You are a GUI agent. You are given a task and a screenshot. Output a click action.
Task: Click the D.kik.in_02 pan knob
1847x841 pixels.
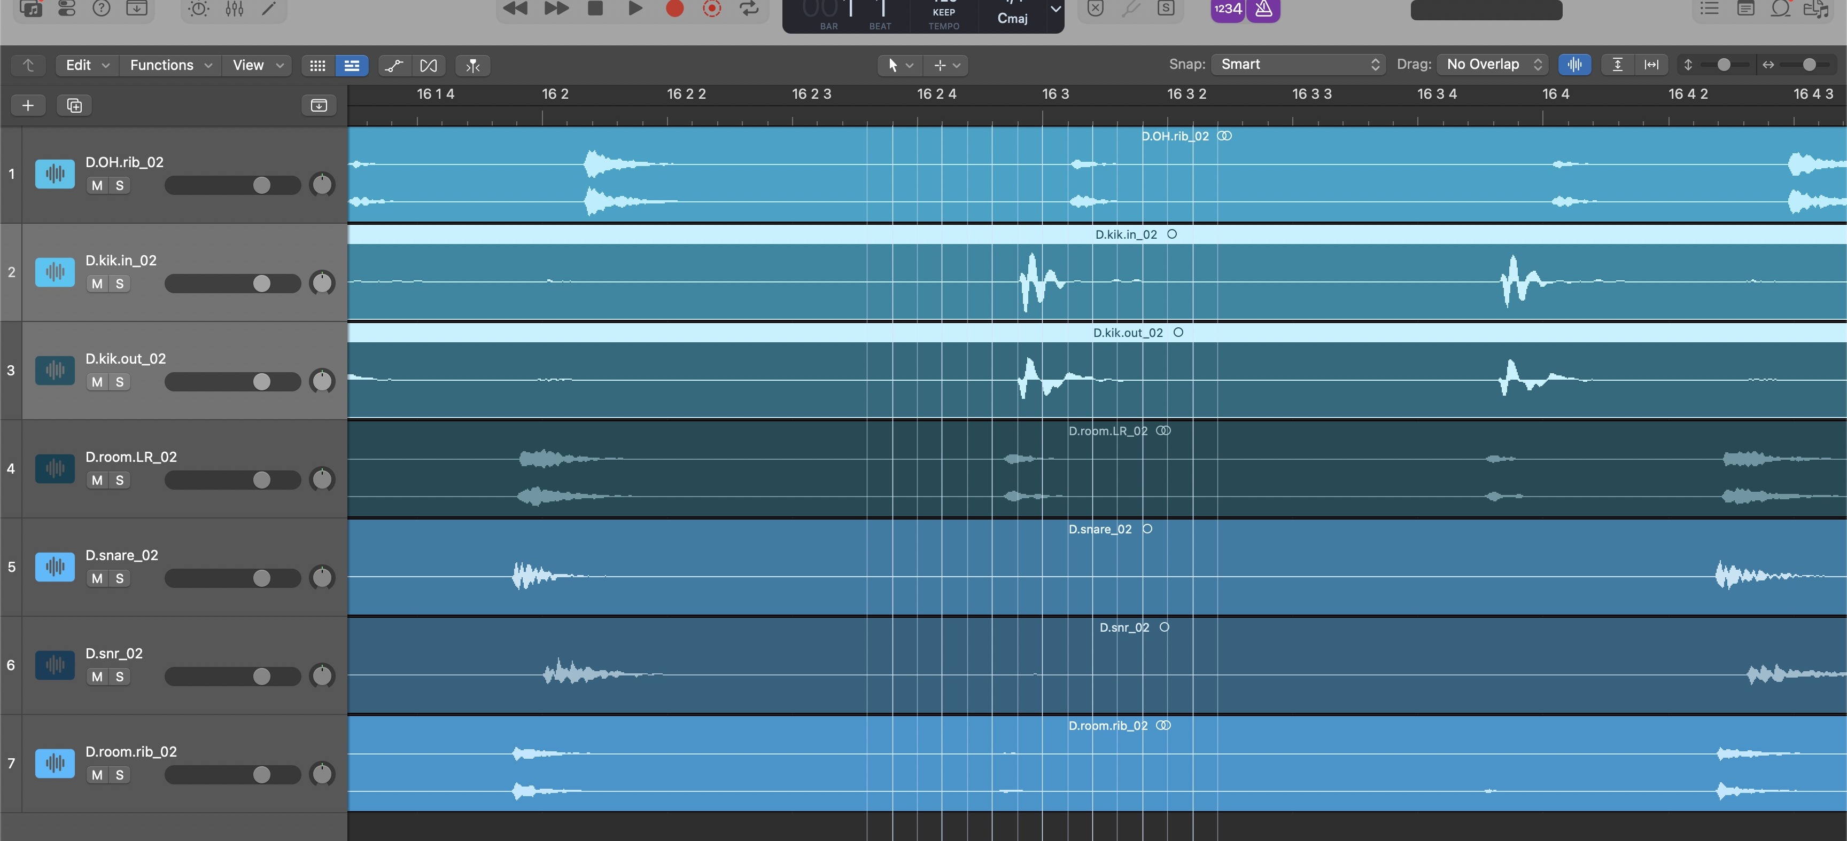coord(322,283)
